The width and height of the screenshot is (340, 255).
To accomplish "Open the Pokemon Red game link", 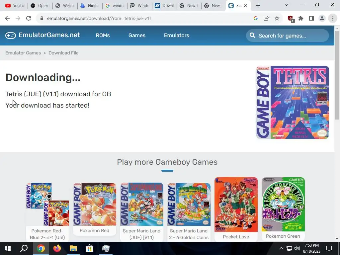I will [95, 209].
